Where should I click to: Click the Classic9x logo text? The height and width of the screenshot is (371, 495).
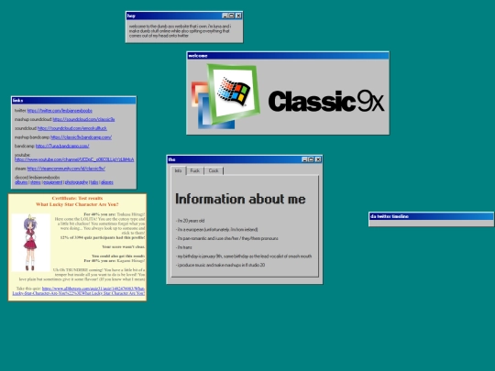(x=326, y=102)
